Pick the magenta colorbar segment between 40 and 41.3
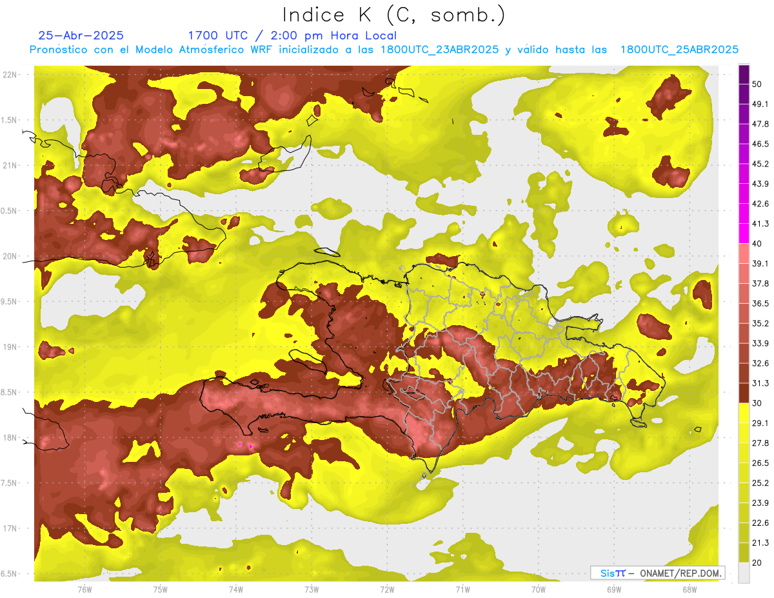 coord(744,234)
